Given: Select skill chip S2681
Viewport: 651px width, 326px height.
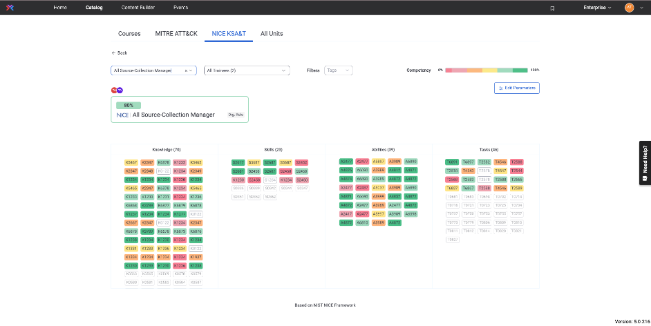Looking at the screenshot, I should click(238, 171).
